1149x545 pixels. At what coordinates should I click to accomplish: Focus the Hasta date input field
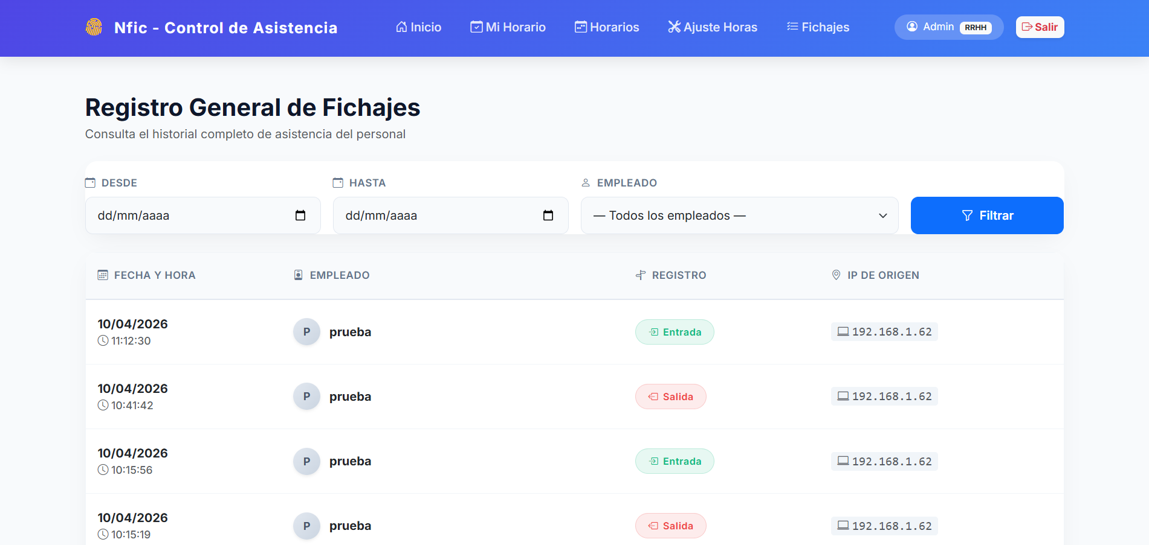451,215
